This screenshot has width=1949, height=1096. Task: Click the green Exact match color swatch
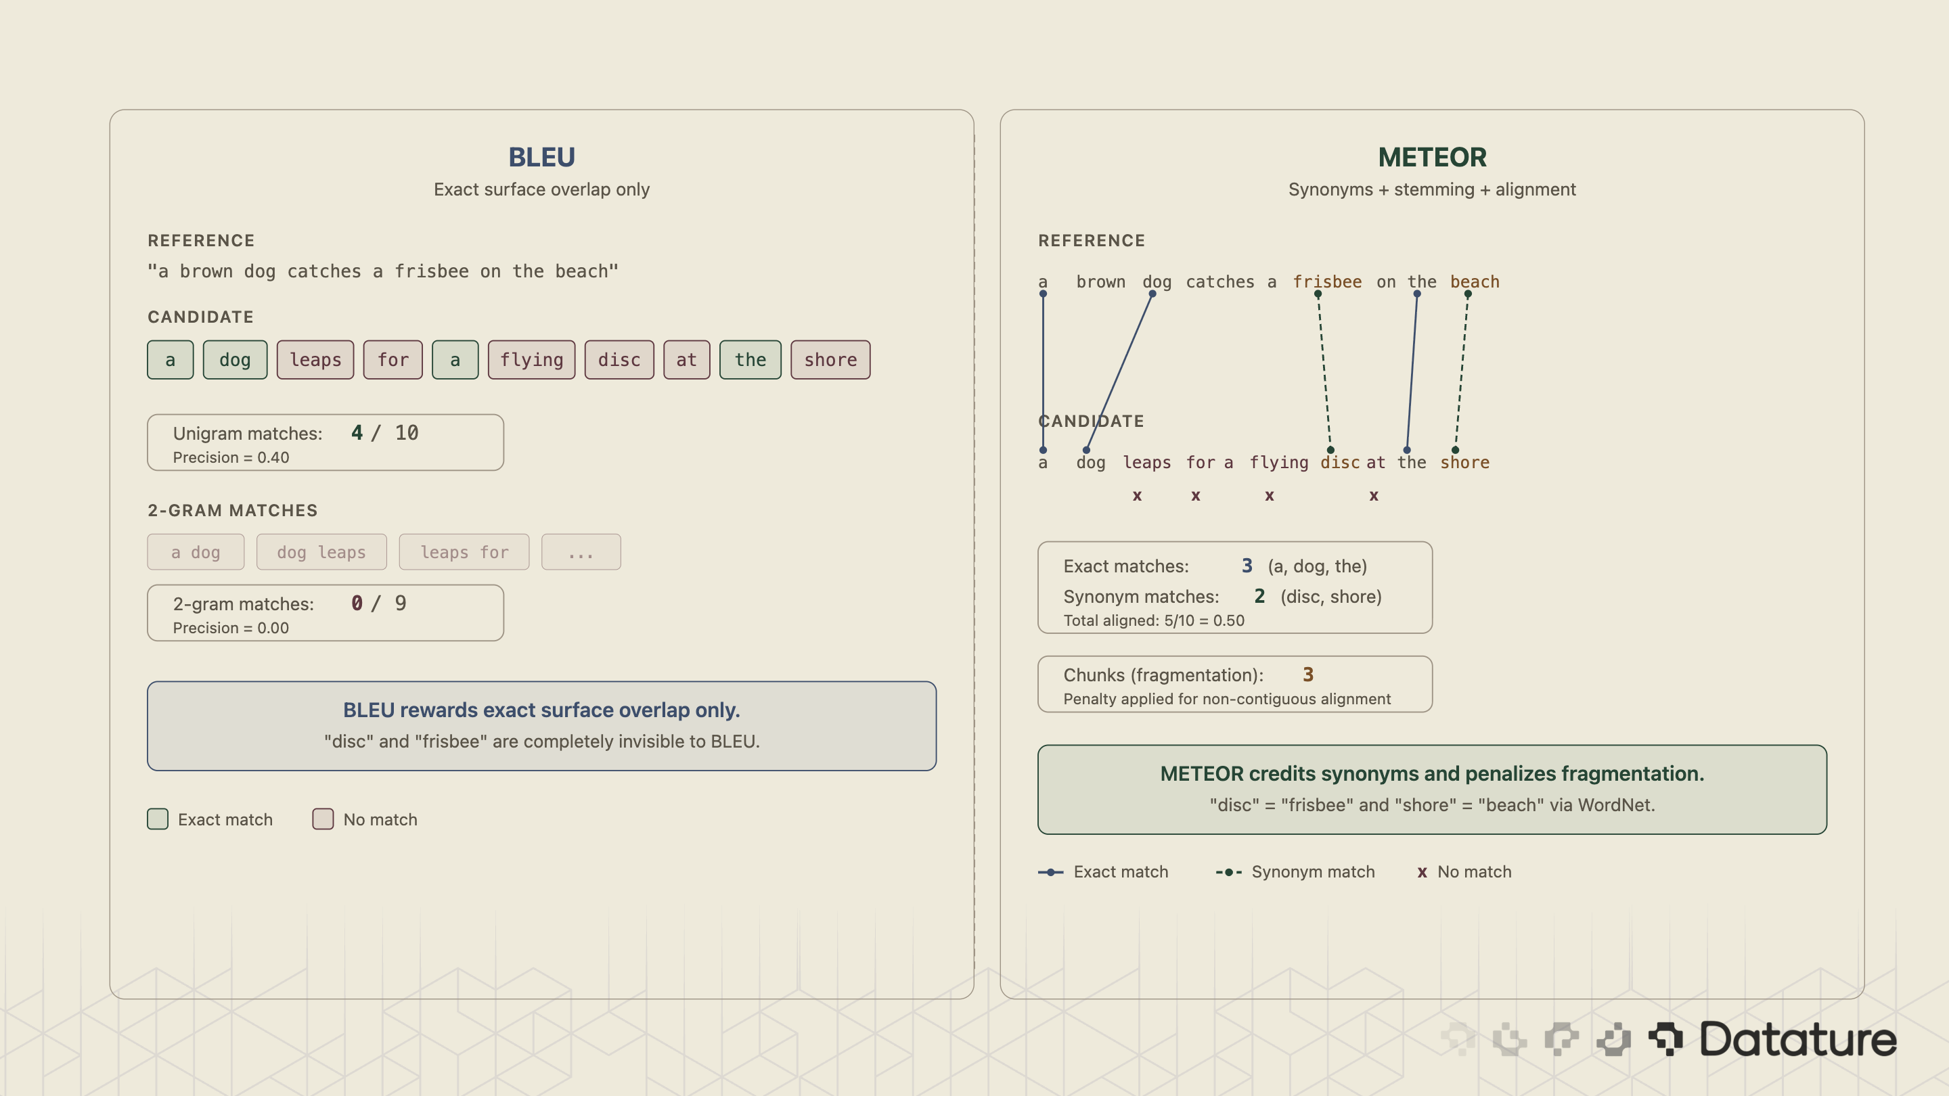(156, 819)
